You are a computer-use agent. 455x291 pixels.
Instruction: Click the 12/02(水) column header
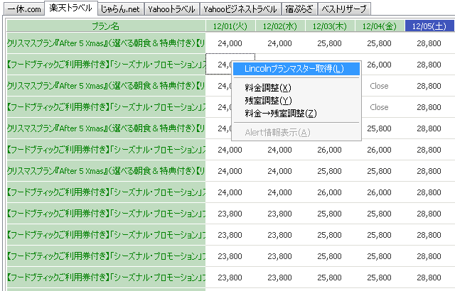(279, 26)
